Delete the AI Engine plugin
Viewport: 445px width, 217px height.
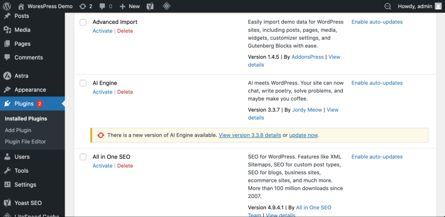[x=125, y=92]
